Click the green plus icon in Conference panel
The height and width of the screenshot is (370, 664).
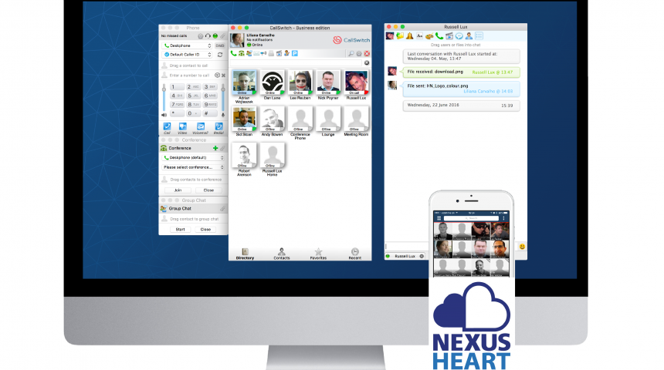(x=215, y=149)
